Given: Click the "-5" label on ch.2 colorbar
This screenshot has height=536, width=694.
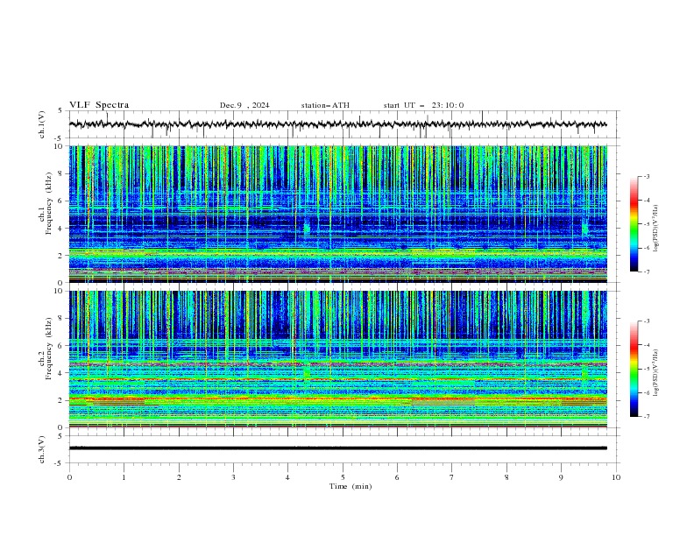Looking at the screenshot, I should tap(647, 369).
